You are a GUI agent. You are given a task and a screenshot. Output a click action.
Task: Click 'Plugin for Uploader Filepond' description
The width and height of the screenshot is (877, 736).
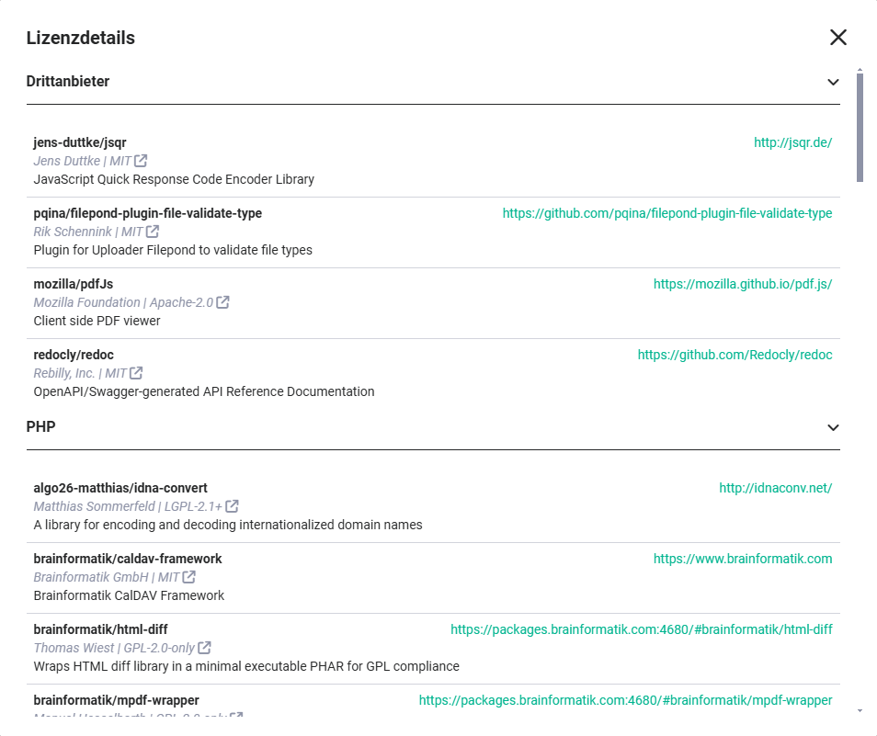pos(173,250)
